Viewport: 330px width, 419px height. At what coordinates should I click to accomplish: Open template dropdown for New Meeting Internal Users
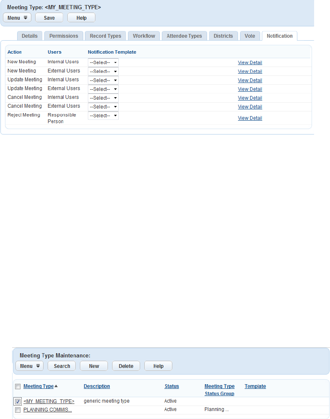tap(103, 62)
